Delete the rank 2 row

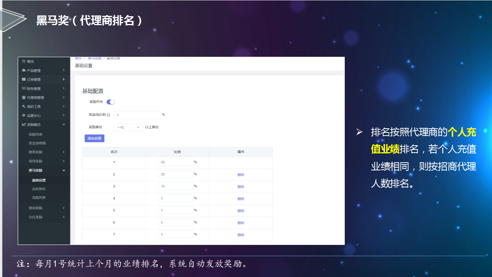click(241, 175)
